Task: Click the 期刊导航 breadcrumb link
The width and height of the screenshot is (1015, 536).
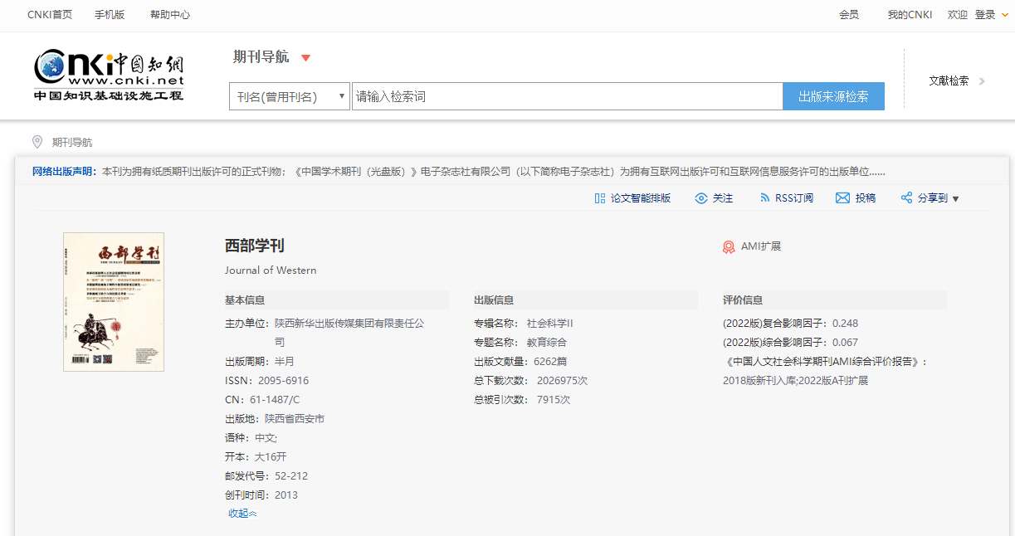Action: [72, 143]
